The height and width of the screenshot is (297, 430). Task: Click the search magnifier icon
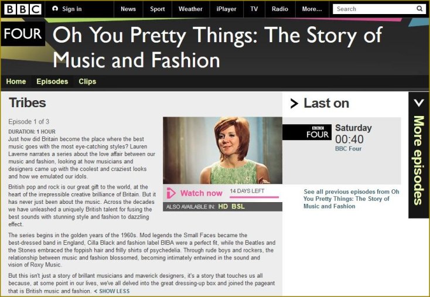pos(419,9)
